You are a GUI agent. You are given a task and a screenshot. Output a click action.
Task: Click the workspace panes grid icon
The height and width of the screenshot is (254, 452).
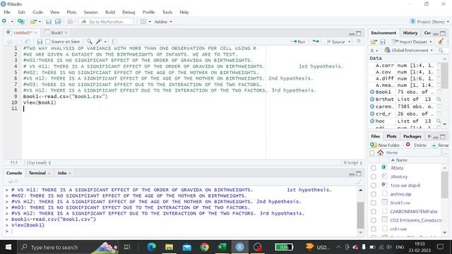pos(143,22)
